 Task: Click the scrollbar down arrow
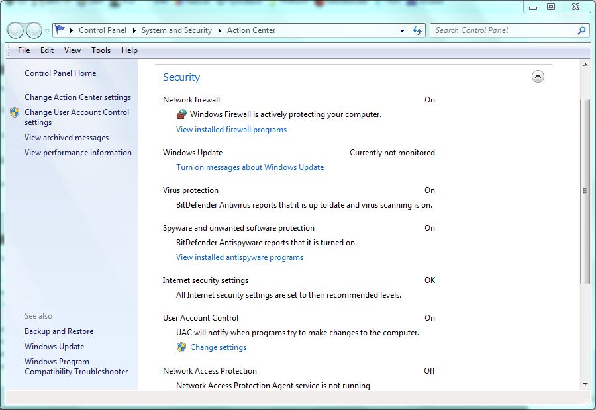585,384
